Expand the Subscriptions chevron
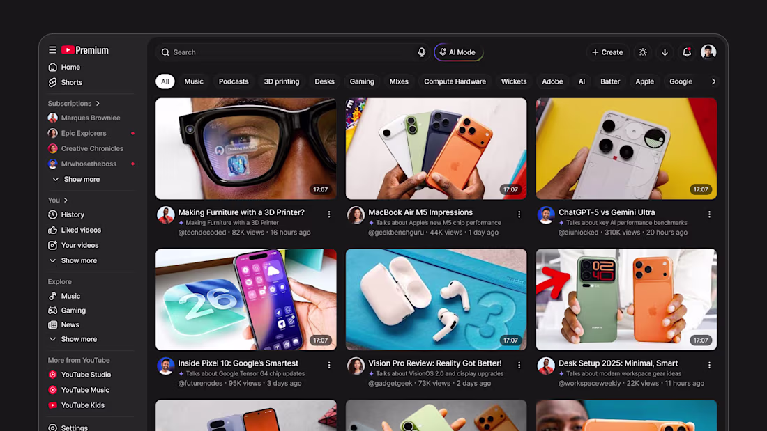The image size is (767, 431). pos(98,104)
